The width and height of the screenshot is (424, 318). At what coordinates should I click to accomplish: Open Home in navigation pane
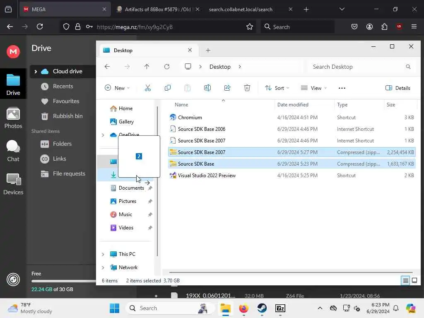[126, 108]
